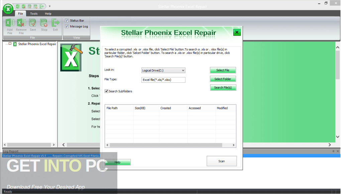Click the Modified column header
This screenshot has width=341, height=194.
(226, 108)
